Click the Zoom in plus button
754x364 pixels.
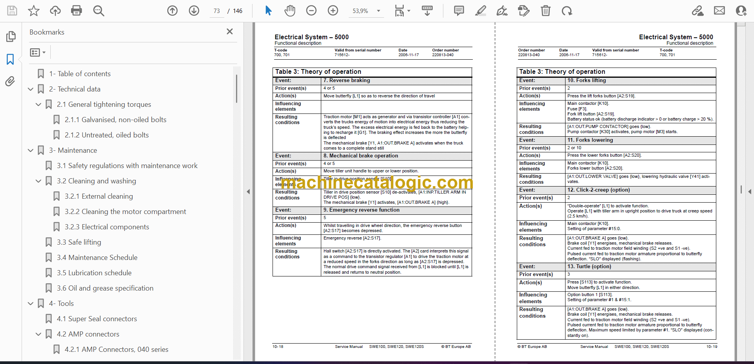coord(333,11)
